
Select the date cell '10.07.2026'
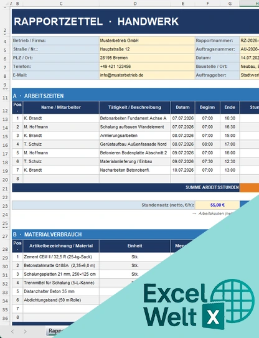point(183,170)
